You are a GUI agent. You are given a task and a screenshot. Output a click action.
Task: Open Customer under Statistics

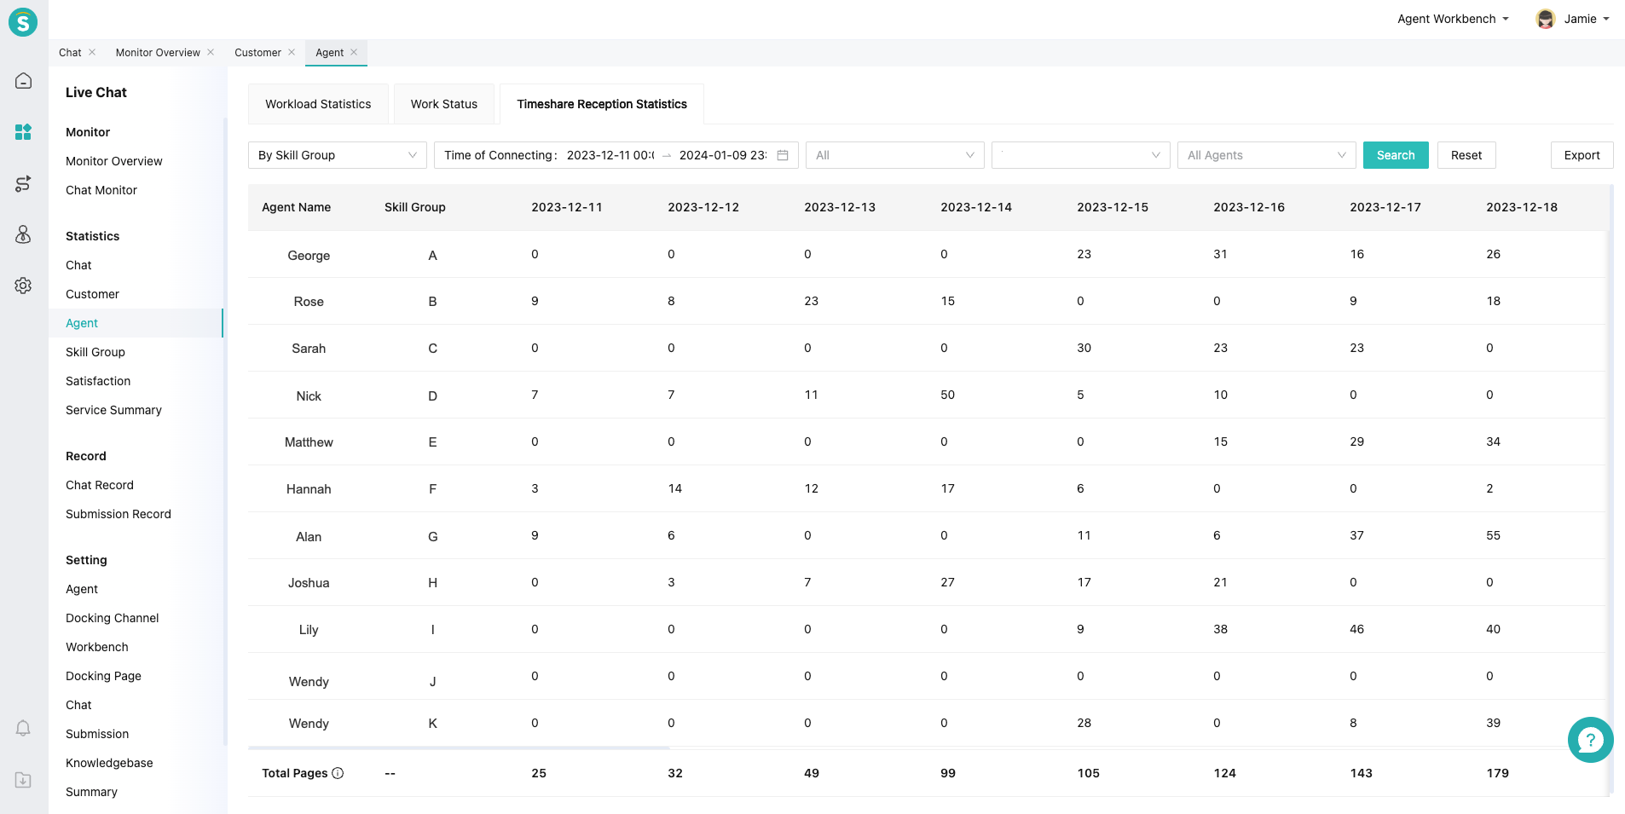pyautogui.click(x=92, y=294)
